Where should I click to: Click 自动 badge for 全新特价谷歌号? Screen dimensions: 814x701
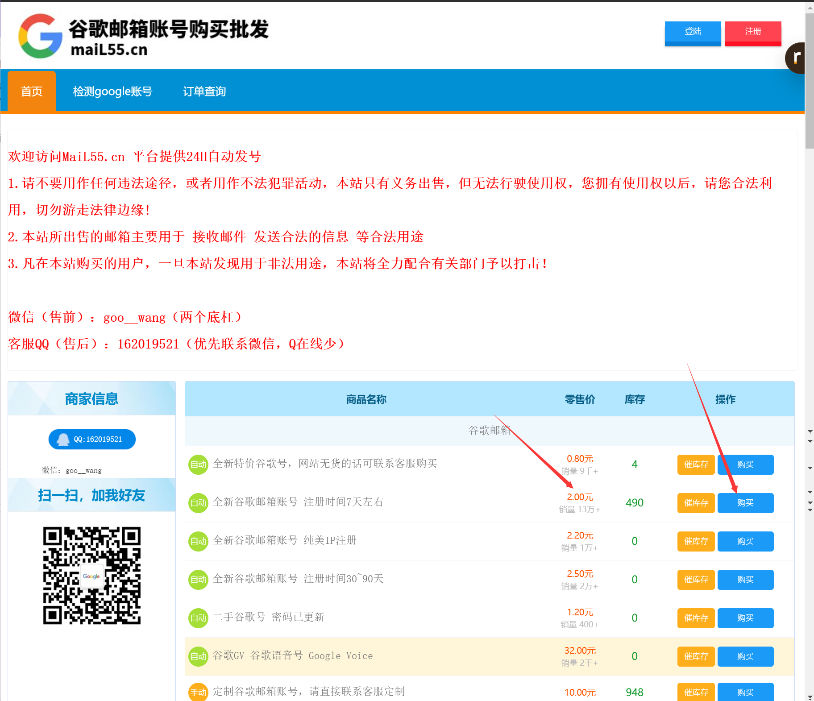pos(198,465)
